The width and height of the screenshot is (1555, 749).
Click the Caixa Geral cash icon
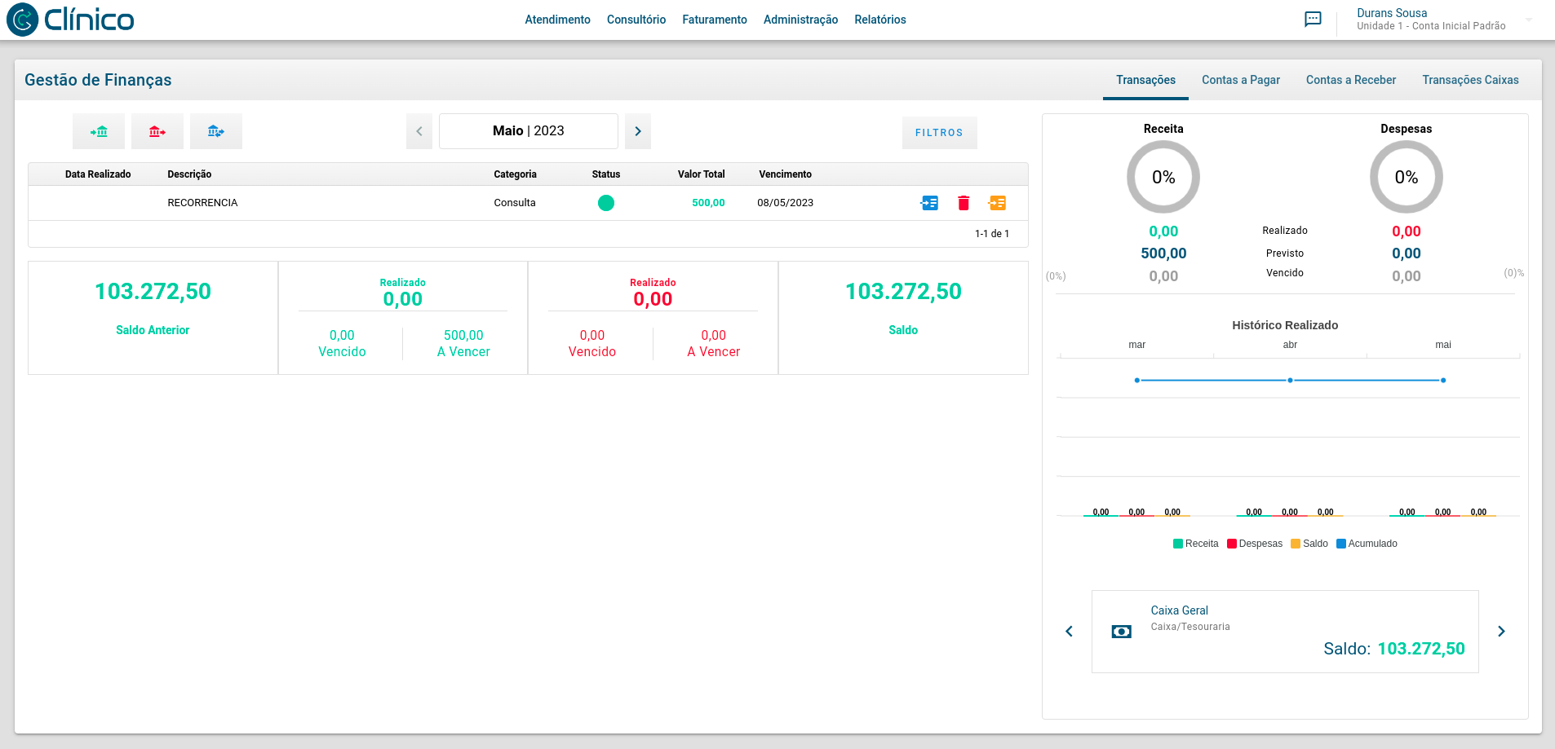(1122, 632)
